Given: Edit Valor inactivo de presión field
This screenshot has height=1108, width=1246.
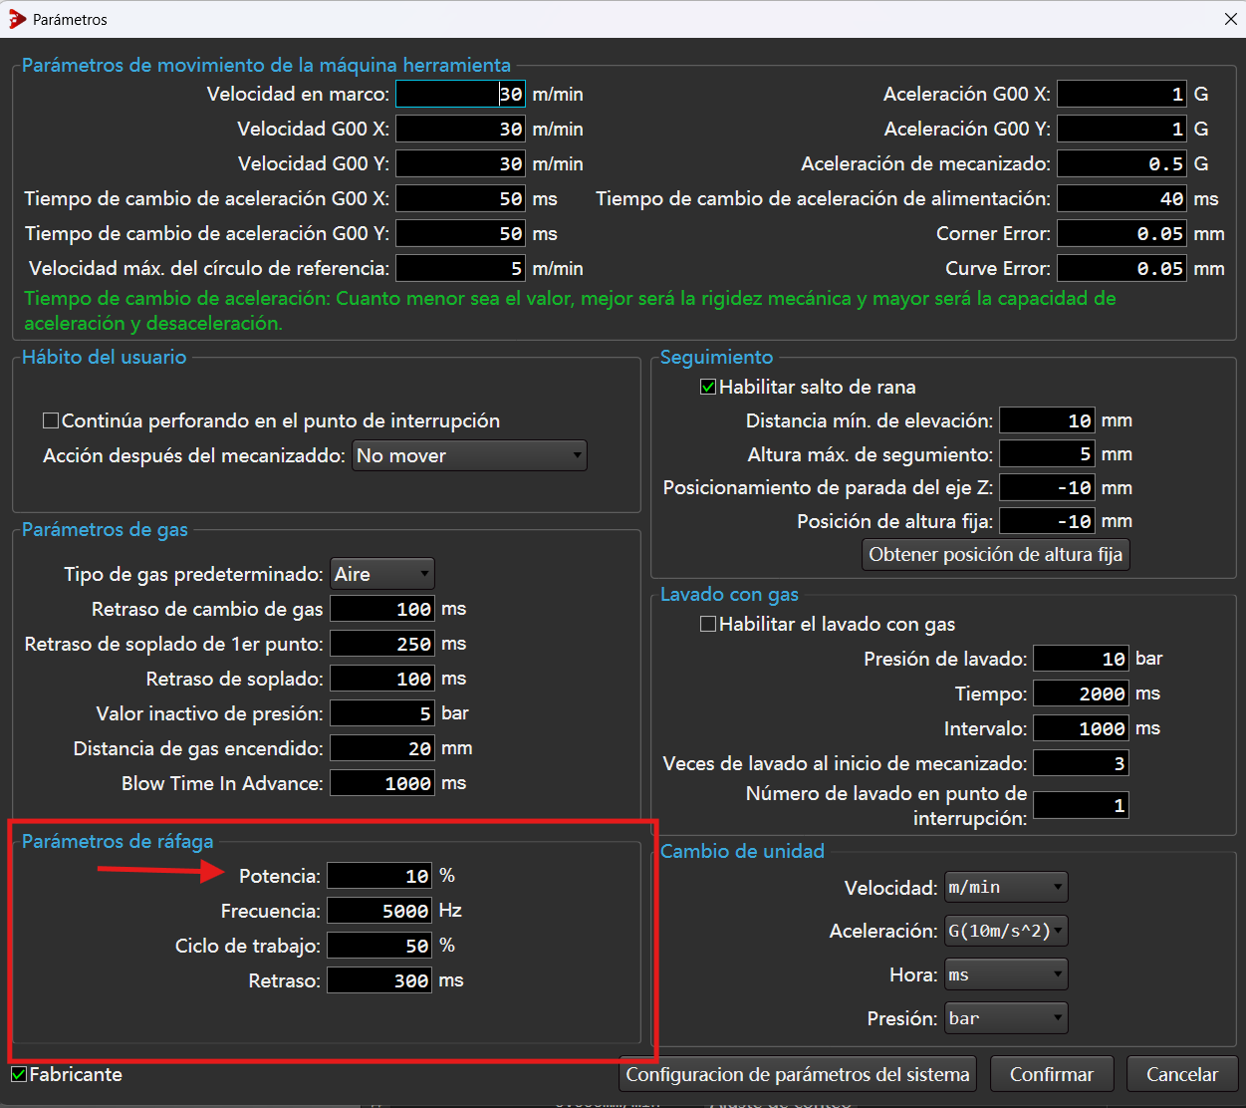Looking at the screenshot, I should click(x=382, y=713).
